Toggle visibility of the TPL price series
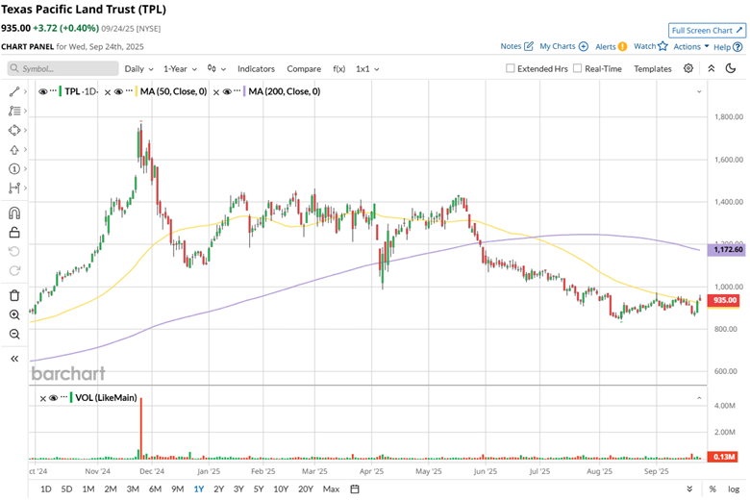The width and height of the screenshot is (750, 501). coord(43,91)
